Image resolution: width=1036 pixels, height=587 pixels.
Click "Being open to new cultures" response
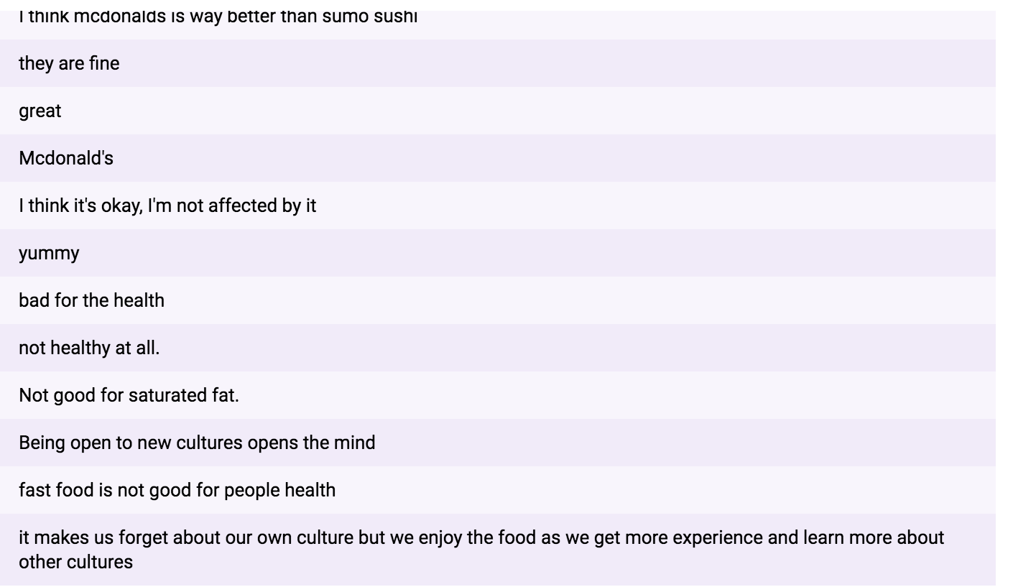pos(197,443)
